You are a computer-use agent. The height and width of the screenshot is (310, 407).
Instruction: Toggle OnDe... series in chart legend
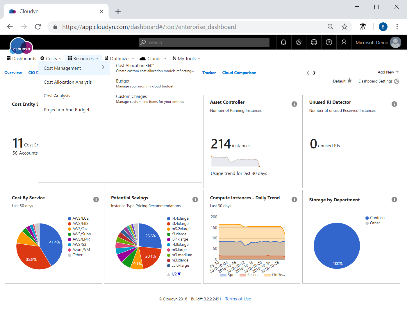click(x=275, y=275)
